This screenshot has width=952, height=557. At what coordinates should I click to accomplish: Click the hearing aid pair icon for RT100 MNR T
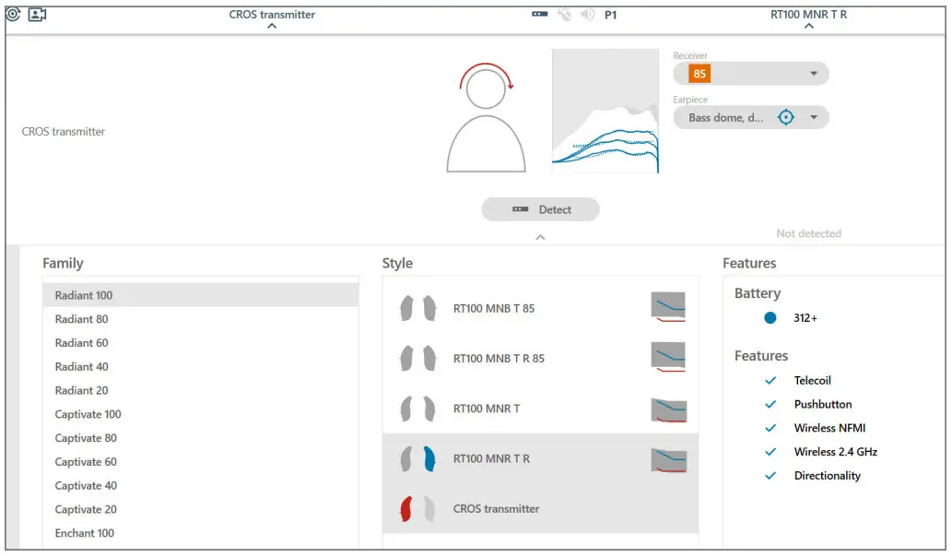click(417, 409)
